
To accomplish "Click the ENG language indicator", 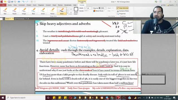I will [x=161, y=97].
